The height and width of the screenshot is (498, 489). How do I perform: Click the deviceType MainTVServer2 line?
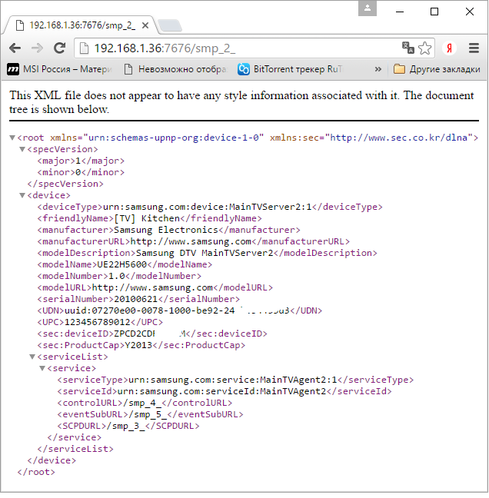pos(210,207)
